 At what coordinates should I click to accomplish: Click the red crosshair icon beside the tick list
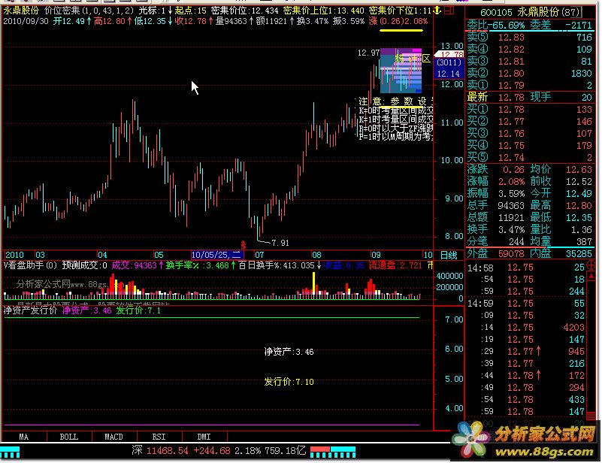[x=591, y=265]
